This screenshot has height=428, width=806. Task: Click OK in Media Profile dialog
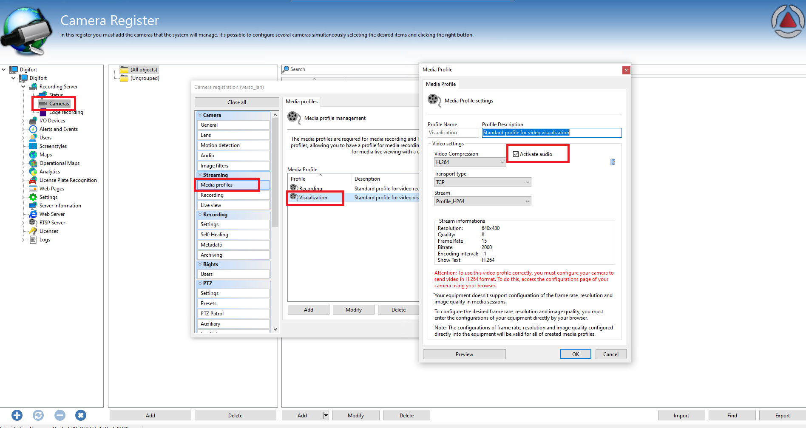pos(575,354)
